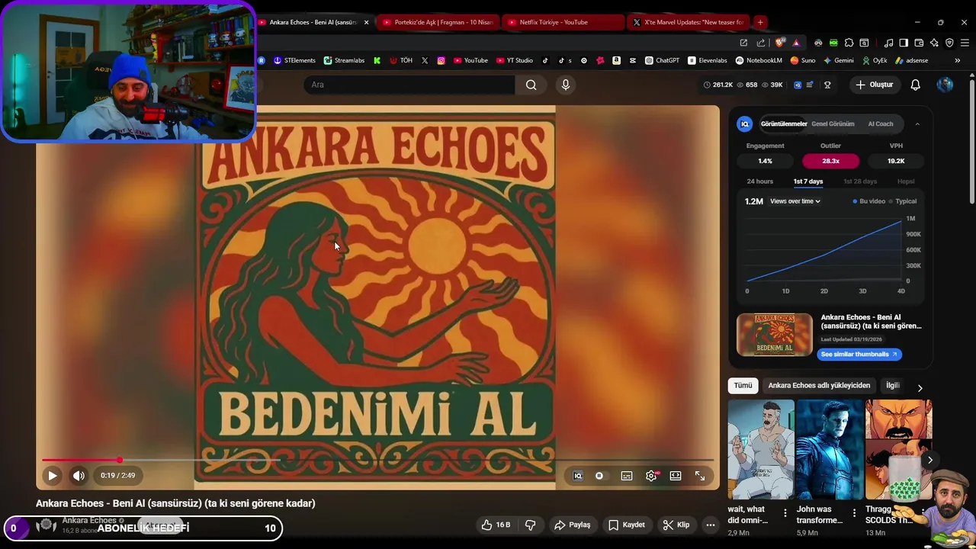Open the ChatGPT bookmark
The height and width of the screenshot is (549, 976).
662,60
